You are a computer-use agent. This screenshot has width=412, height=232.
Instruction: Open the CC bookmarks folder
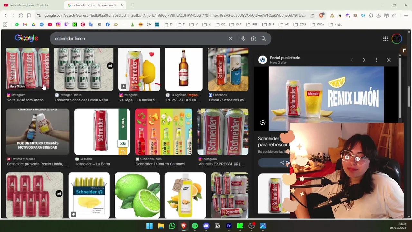pyautogui.click(x=220, y=24)
